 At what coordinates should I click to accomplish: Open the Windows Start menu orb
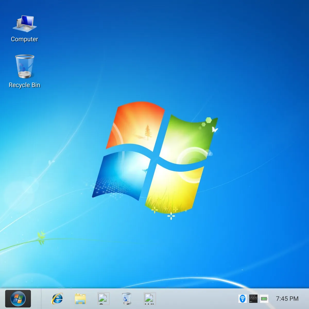coord(18,299)
